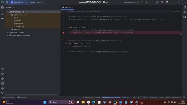Expand the Scripts folder
187x105 pixels.
click(x=12, y=21)
